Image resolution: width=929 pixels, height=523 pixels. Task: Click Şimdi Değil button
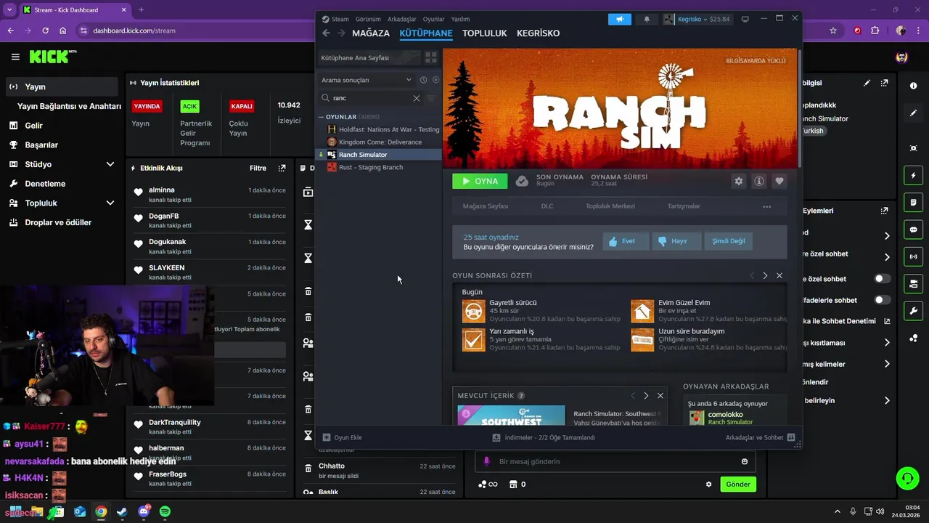pos(728,241)
